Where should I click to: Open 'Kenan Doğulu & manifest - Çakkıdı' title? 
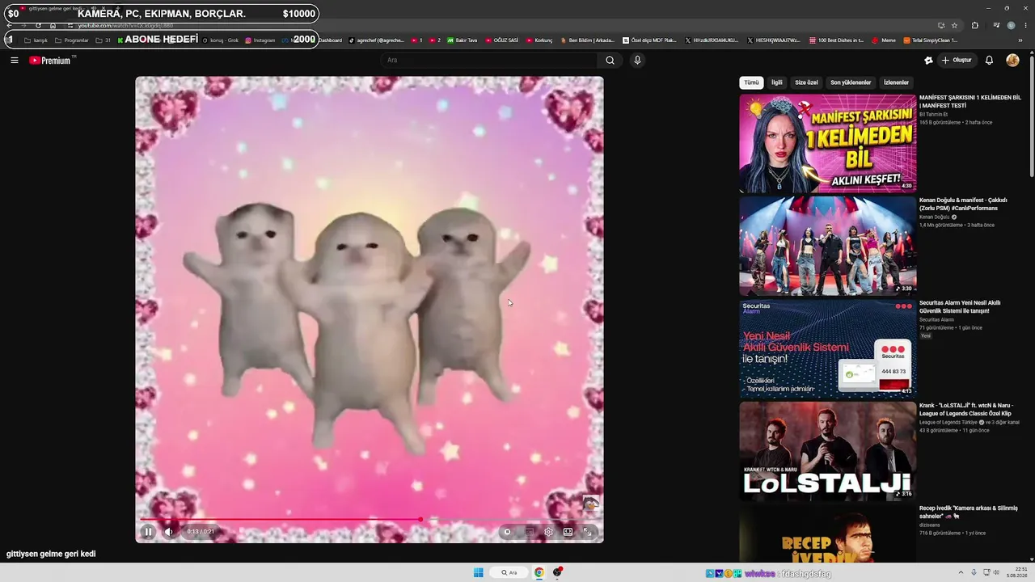pos(963,205)
